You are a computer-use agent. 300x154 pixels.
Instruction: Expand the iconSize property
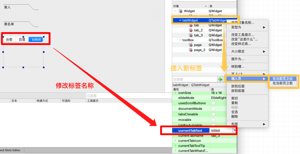[175, 93]
